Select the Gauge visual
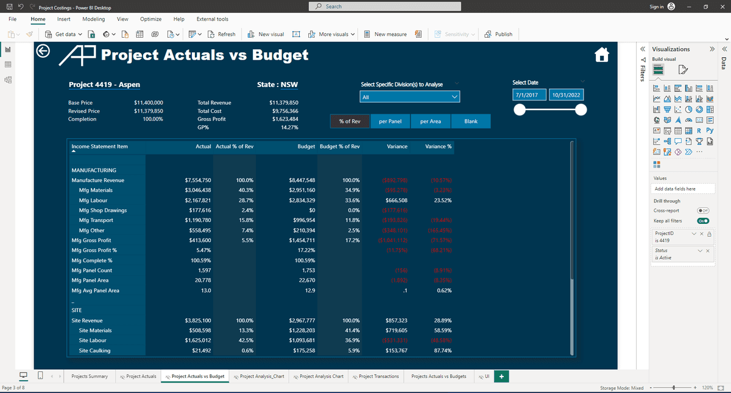The height and width of the screenshot is (393, 731). point(689,119)
